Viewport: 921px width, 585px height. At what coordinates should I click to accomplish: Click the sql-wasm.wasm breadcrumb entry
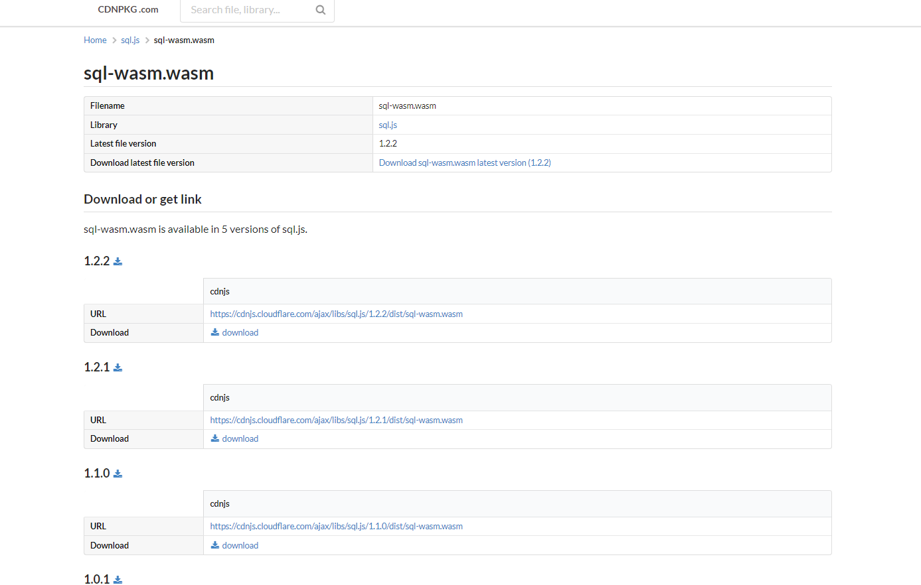pyautogui.click(x=184, y=40)
